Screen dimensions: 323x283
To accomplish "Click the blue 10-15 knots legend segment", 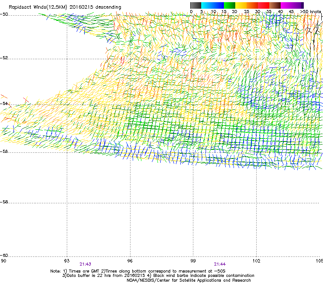I will [x=218, y=5].
